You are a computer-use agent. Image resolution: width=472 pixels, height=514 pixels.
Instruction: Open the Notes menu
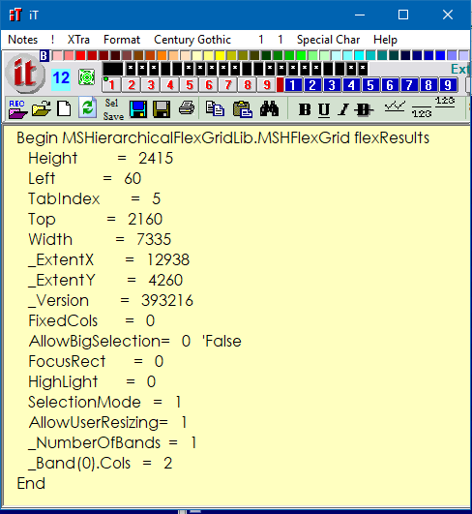click(22, 40)
